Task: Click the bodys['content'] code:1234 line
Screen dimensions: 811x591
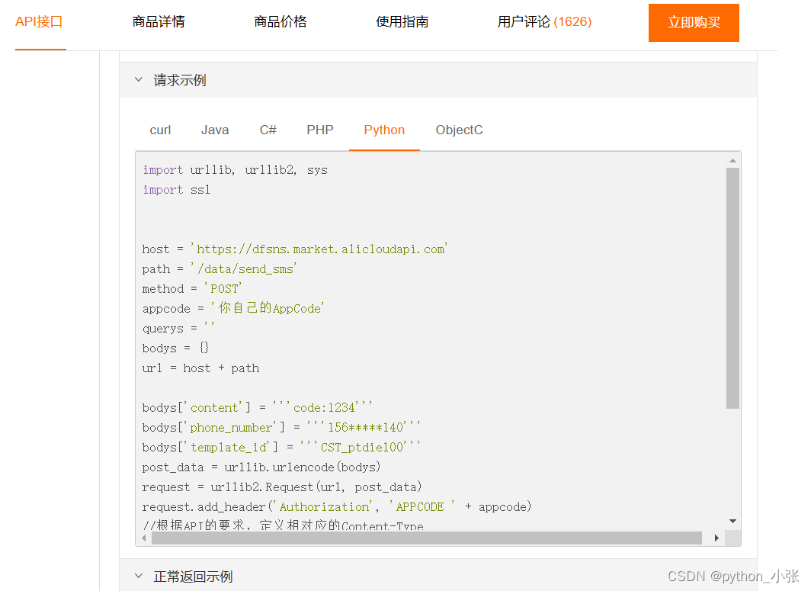Action: pyautogui.click(x=257, y=408)
